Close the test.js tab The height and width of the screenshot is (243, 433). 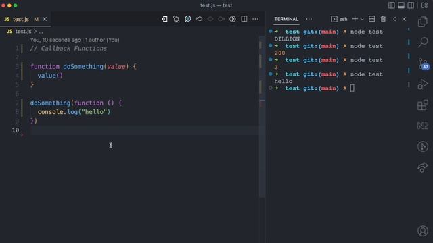tap(45, 19)
